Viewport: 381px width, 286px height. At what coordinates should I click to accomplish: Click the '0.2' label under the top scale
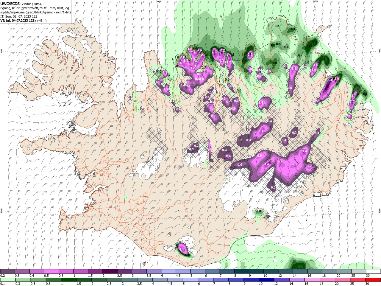point(3,276)
